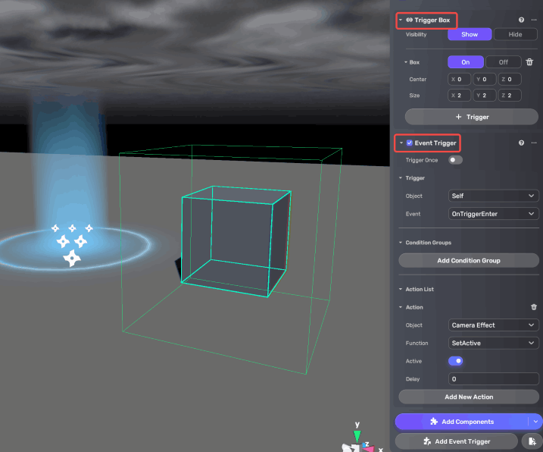
Task: Open the Function dropdown showing SetActive
Action: pos(493,343)
